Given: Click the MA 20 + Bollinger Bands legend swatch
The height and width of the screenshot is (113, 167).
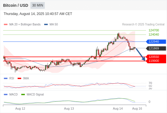Looking at the screenshot, I should [6, 25].
